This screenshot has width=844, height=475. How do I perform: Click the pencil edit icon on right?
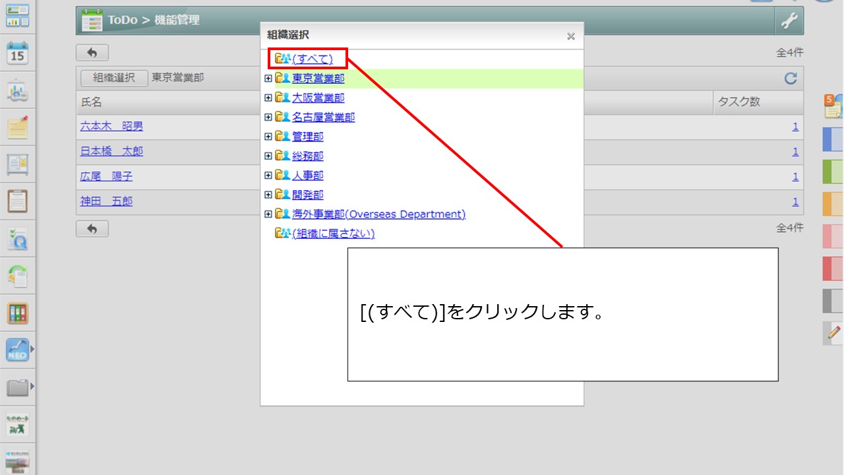833,332
